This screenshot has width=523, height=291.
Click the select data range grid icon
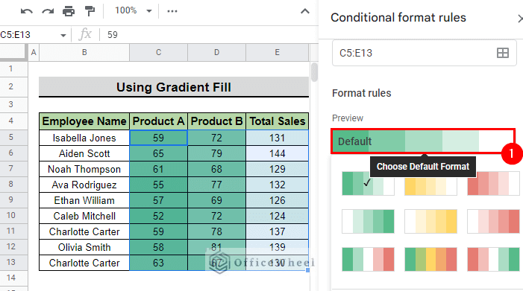(x=503, y=53)
